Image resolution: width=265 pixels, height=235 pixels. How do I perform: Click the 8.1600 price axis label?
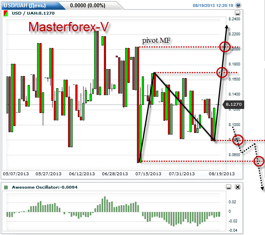coord(234,79)
